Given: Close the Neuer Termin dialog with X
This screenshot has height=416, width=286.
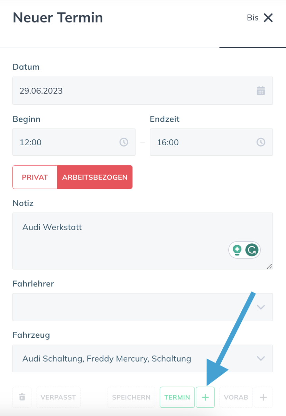Looking at the screenshot, I should tap(268, 18).
